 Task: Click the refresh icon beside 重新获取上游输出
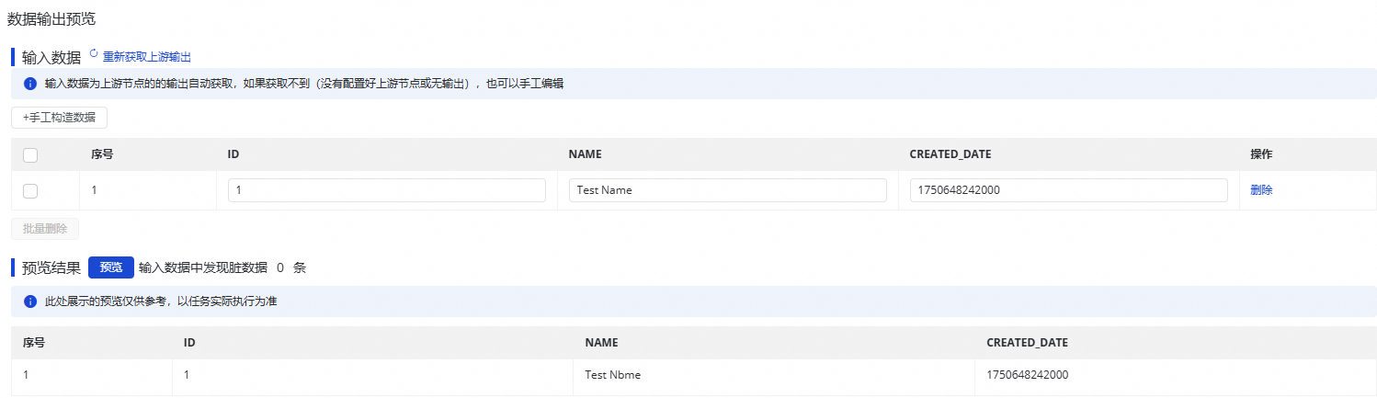tap(94, 54)
